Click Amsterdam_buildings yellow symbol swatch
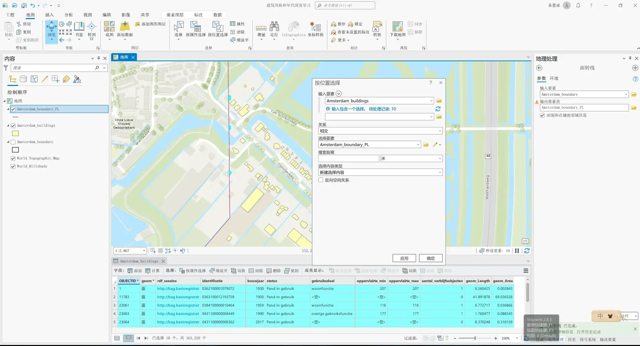The height and width of the screenshot is (346, 640). tap(15, 133)
